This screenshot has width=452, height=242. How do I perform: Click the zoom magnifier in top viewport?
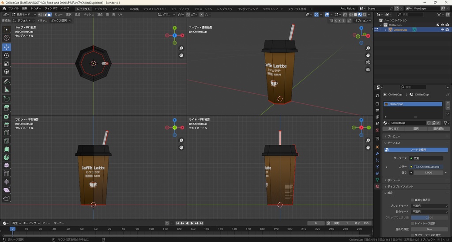point(181,48)
